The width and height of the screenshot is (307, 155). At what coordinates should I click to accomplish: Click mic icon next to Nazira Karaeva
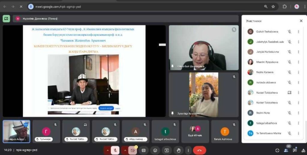click(x=289, y=72)
